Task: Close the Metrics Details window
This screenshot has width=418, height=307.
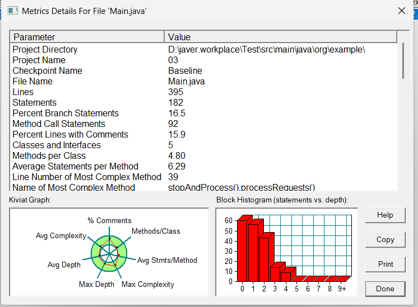Action: 402,11
